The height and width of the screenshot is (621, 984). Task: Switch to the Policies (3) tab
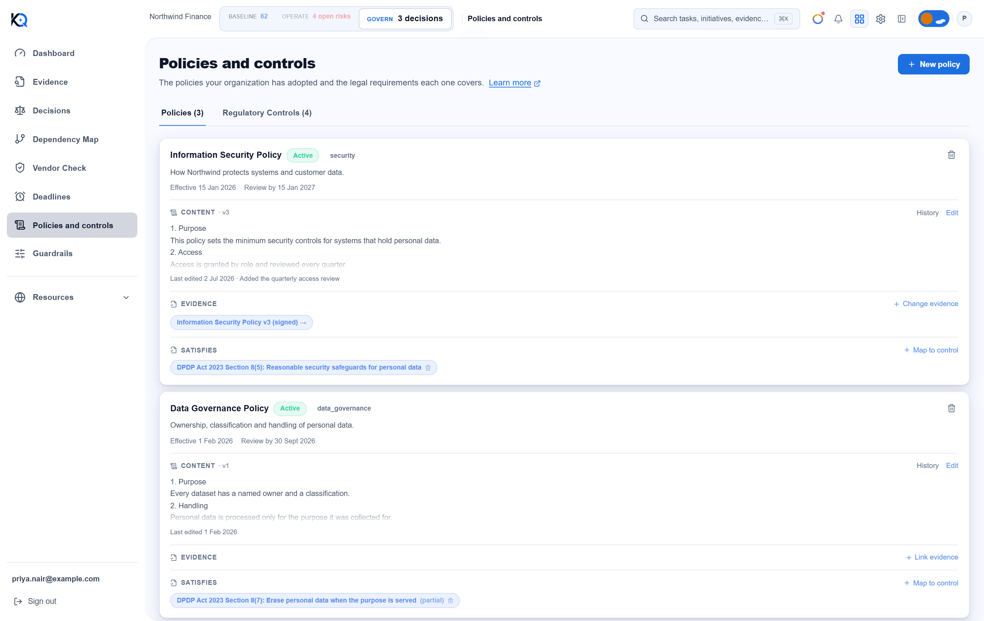182,113
